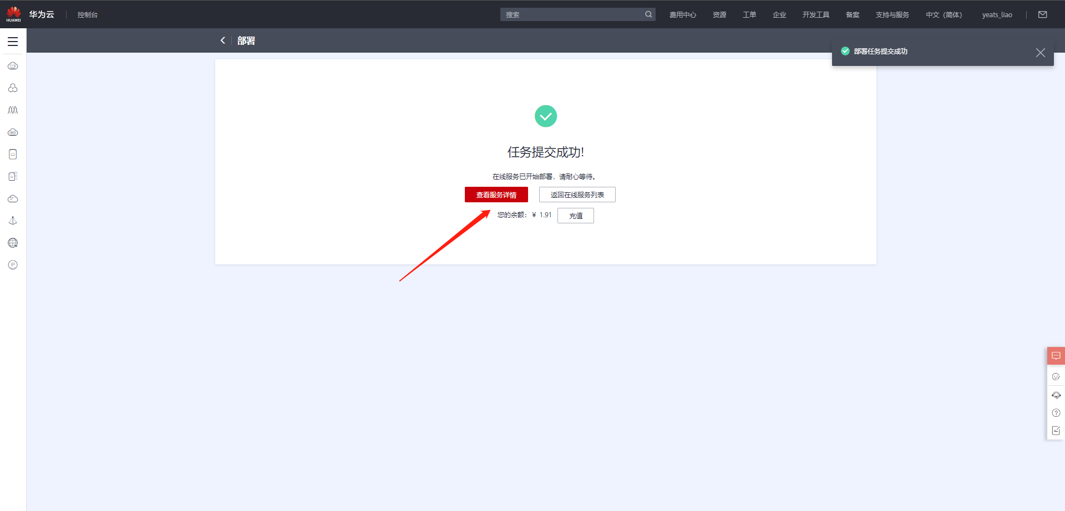The width and height of the screenshot is (1065, 511).
Task: Open the headset customer service icon
Action: (1056, 395)
